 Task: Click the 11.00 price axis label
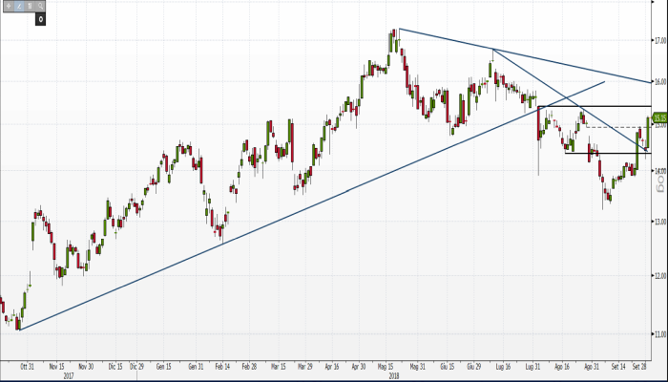[658, 334]
